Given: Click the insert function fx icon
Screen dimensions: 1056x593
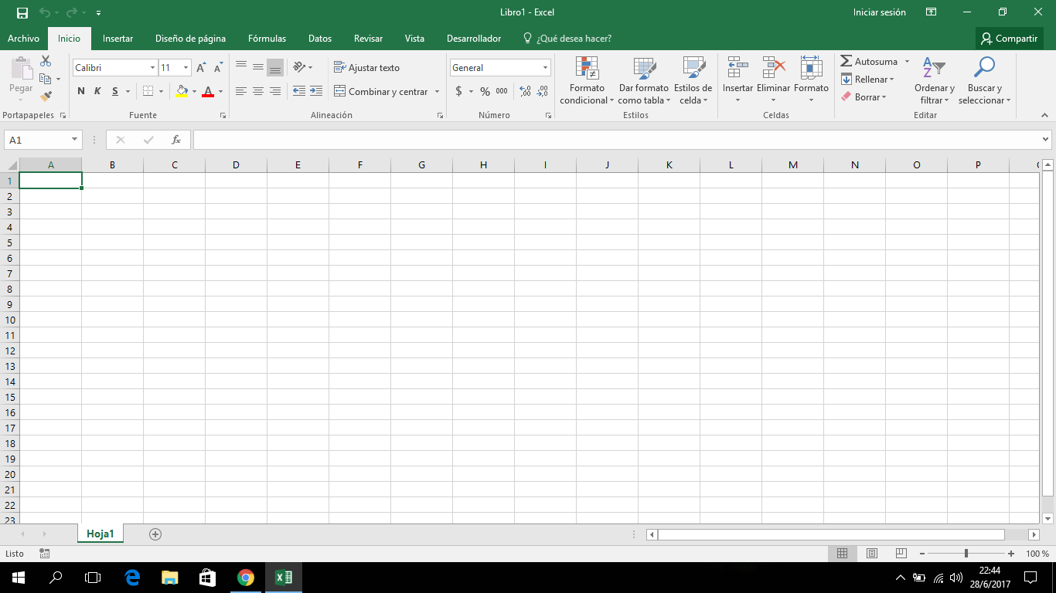Looking at the screenshot, I should tap(176, 140).
